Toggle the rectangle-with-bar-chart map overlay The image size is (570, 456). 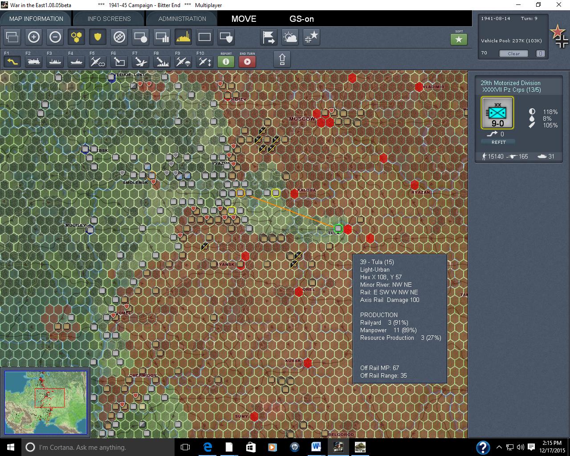click(x=162, y=37)
